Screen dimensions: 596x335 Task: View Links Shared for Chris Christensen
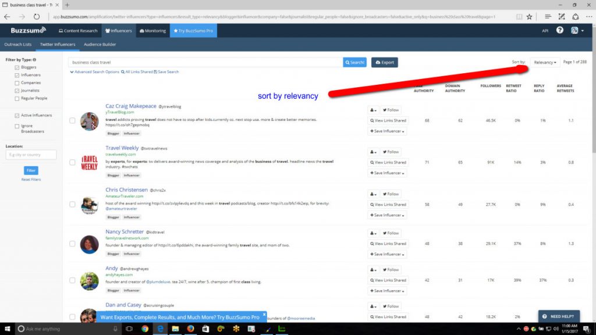[388, 204]
